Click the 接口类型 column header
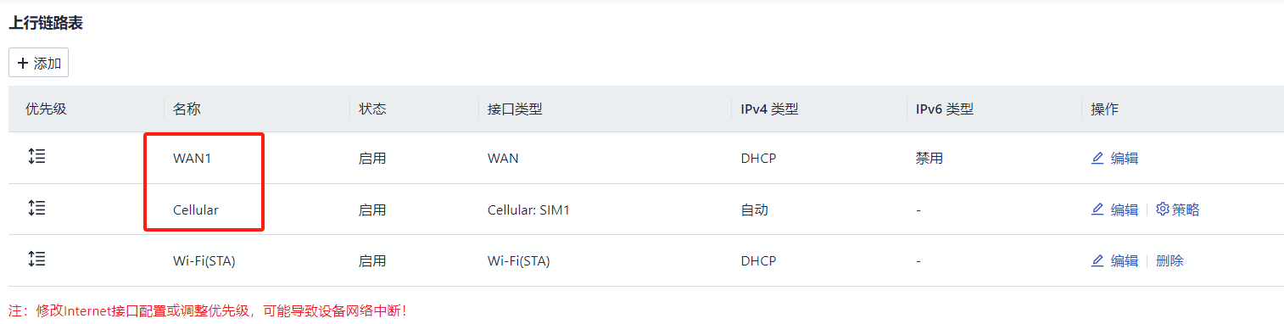 tap(515, 109)
